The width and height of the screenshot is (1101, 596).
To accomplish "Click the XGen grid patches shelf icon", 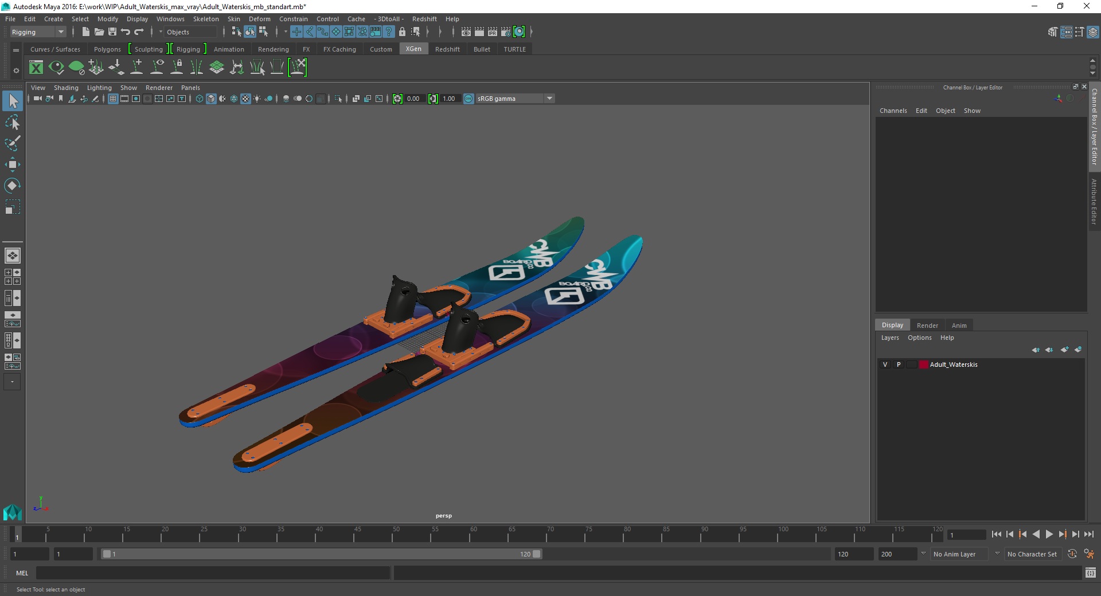I will point(217,68).
